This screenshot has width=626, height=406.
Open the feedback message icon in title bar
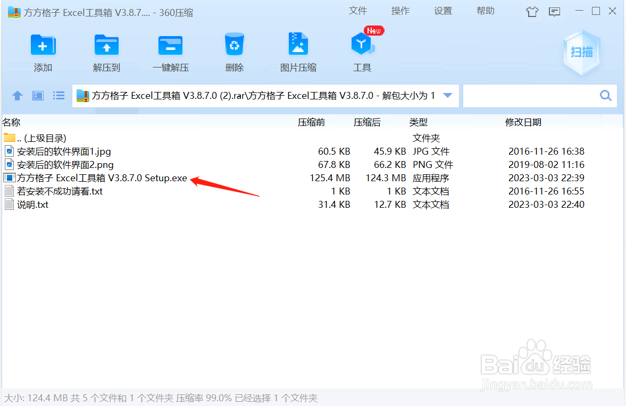coord(555,12)
